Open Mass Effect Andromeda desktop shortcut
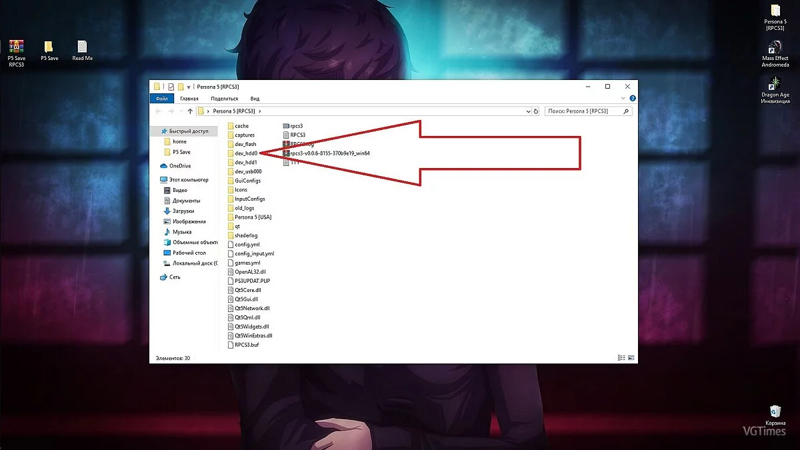The image size is (800, 450). coord(775,54)
